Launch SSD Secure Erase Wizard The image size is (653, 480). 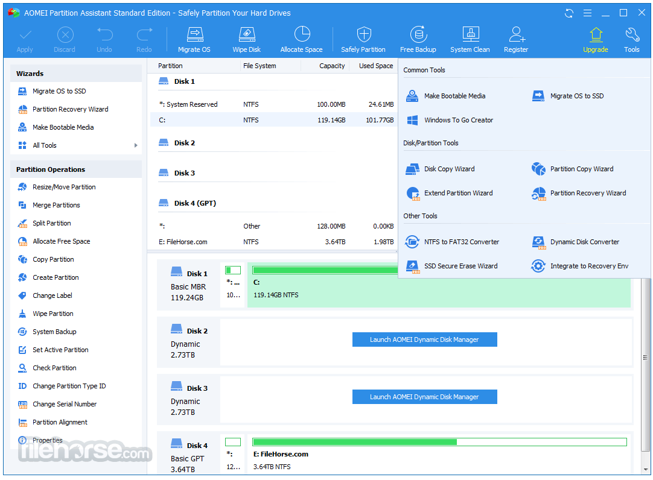(x=451, y=266)
